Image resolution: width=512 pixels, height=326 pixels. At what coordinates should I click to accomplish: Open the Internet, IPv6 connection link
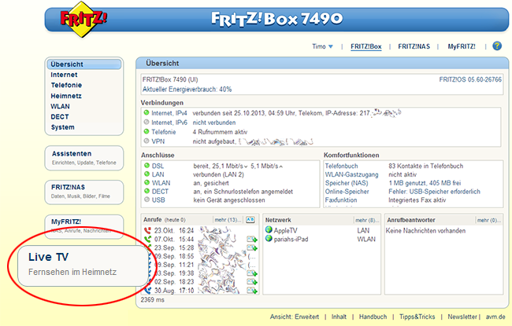tap(169, 123)
